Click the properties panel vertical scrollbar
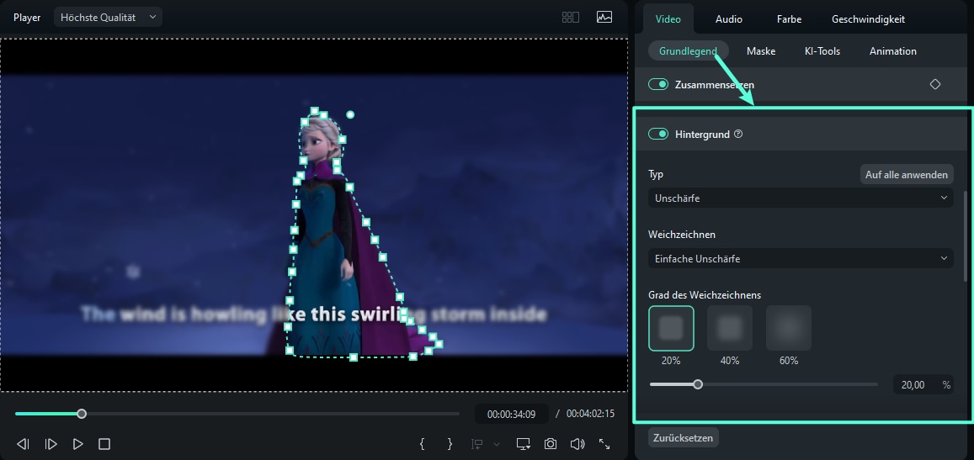The image size is (974, 460). (x=965, y=236)
